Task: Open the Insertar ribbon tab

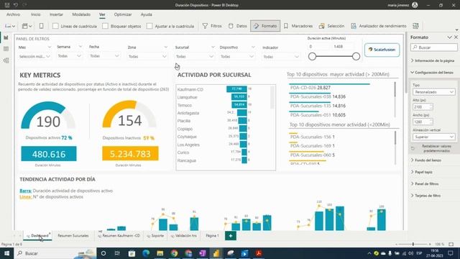Action: coord(56,14)
